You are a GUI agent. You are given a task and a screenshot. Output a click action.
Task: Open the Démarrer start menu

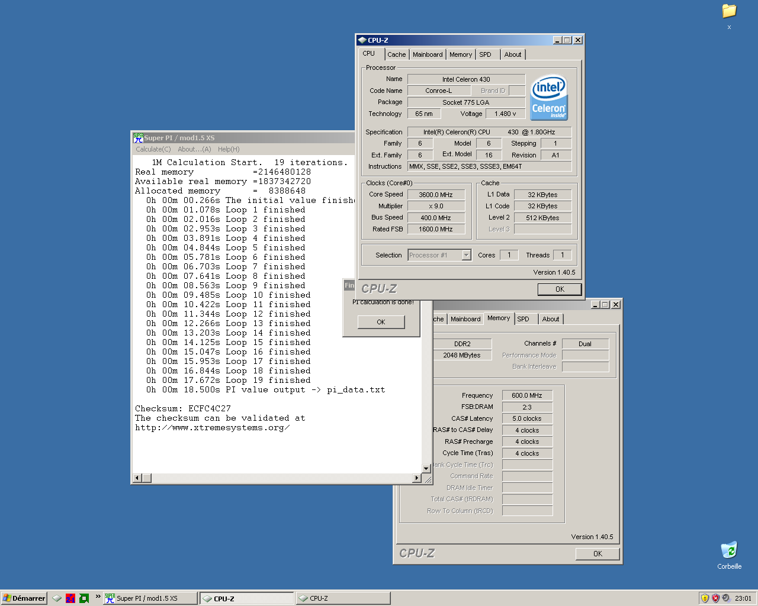[24, 598]
